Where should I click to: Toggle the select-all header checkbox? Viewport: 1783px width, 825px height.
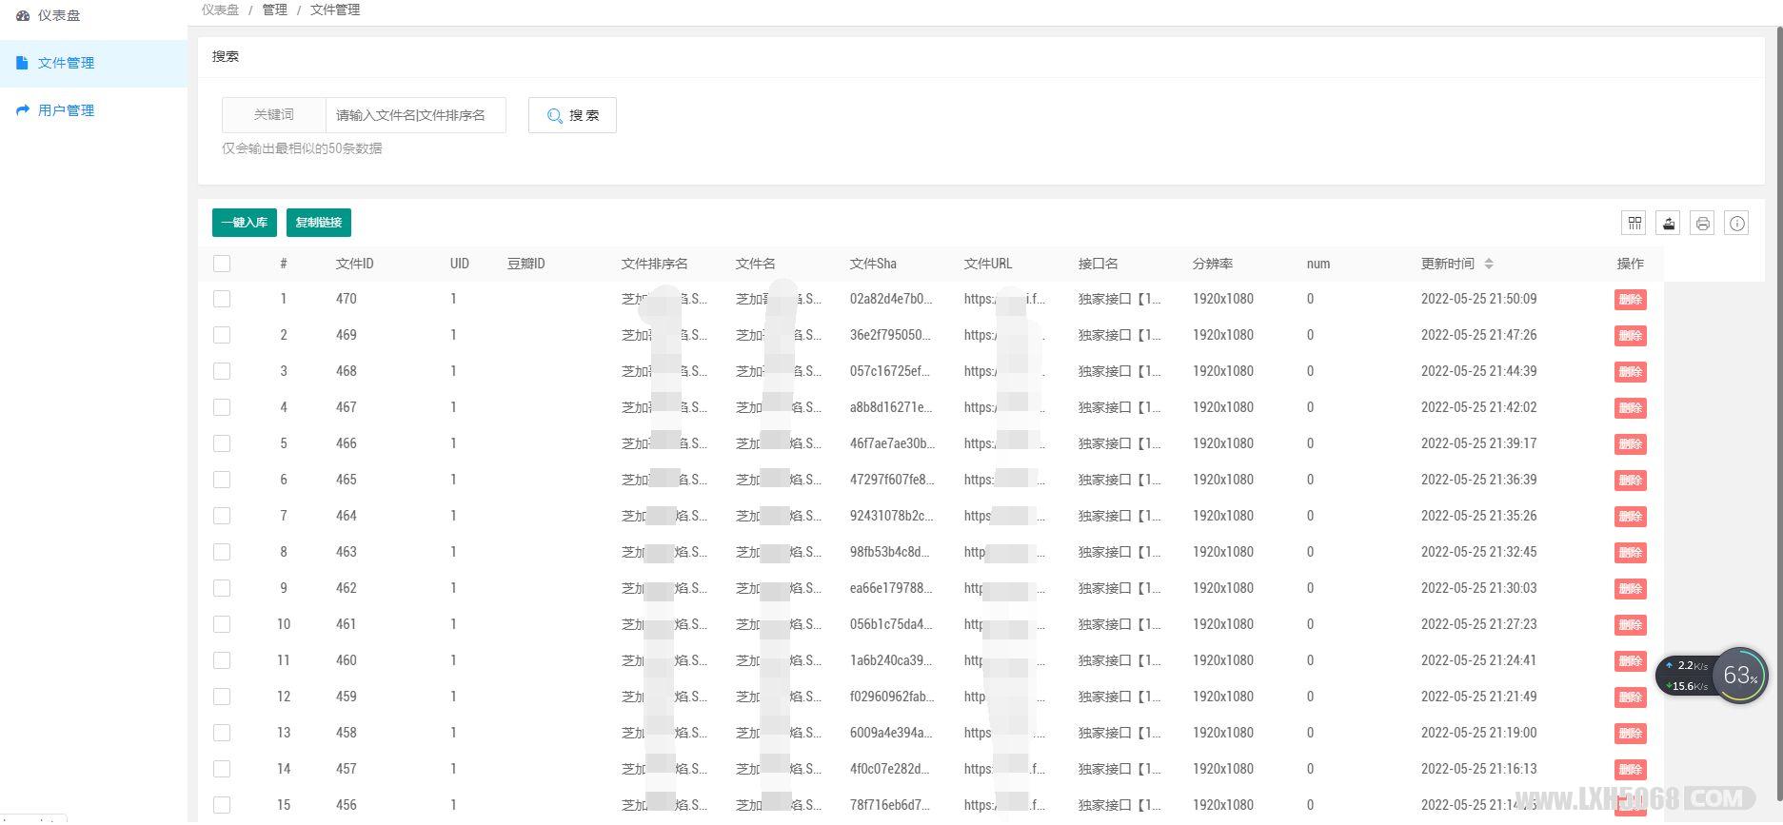pos(222,264)
